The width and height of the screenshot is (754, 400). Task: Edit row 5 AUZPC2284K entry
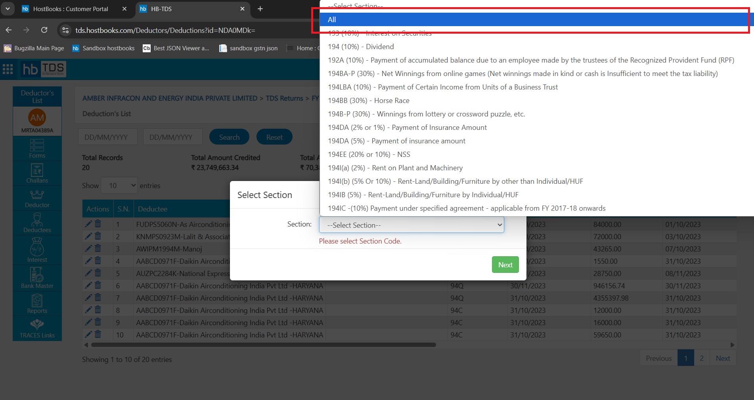(88, 273)
